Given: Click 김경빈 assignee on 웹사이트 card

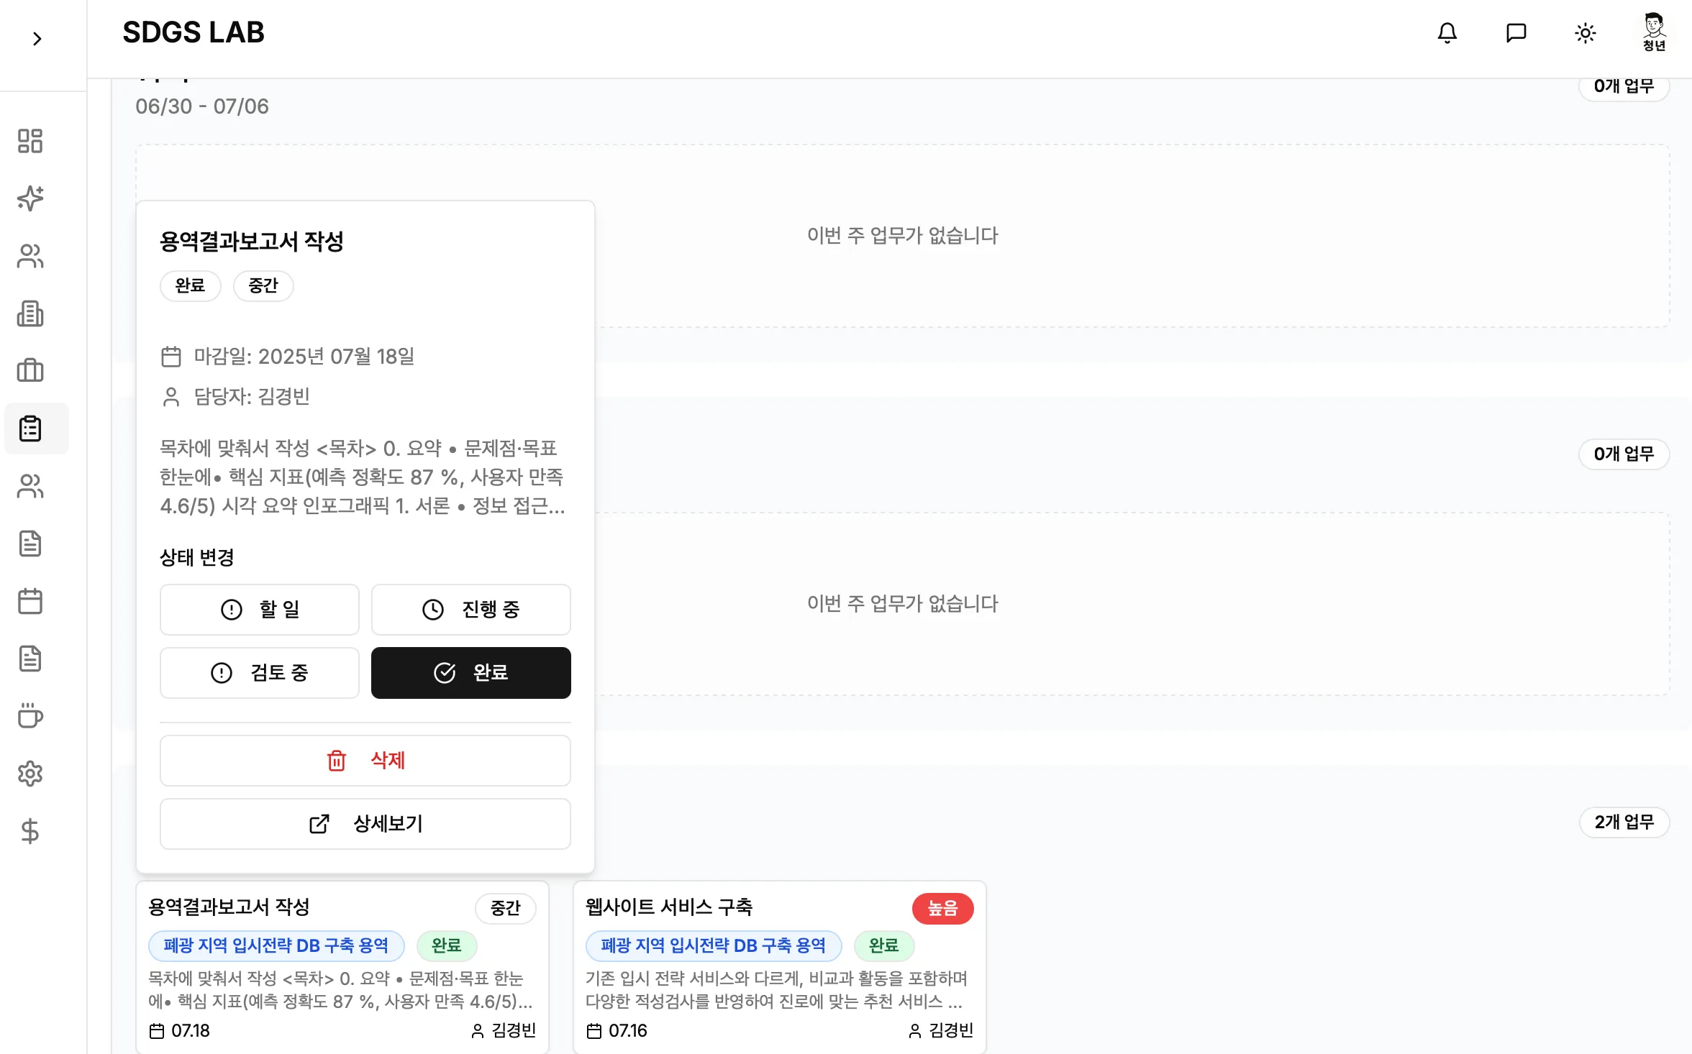Looking at the screenshot, I should pyautogui.click(x=941, y=1031).
